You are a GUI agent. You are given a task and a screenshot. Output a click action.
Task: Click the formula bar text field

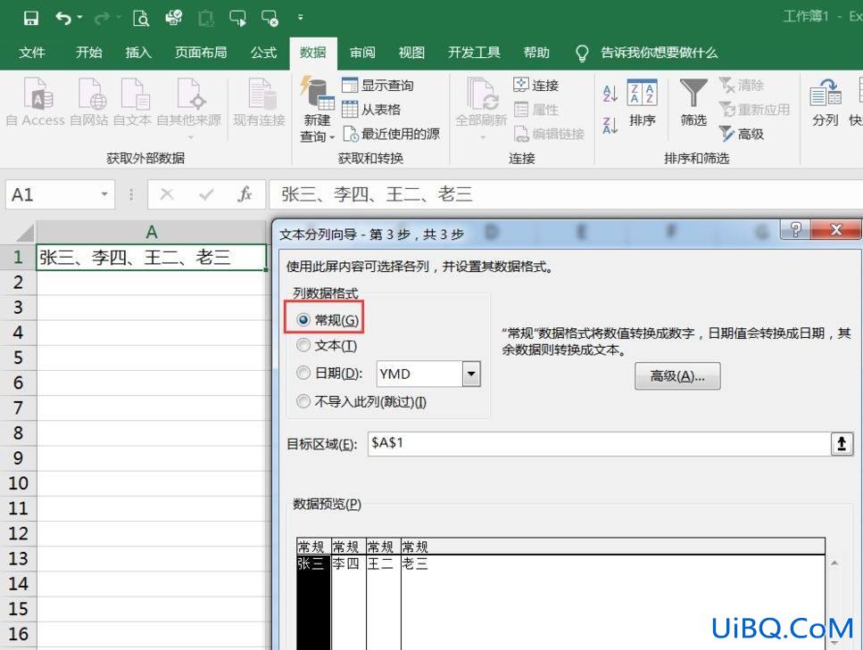[x=566, y=194]
